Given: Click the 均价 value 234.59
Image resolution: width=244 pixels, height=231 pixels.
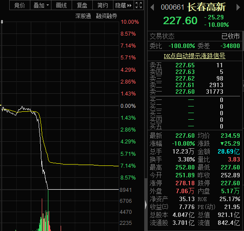Looking at the screenshot, I should click(x=230, y=136).
